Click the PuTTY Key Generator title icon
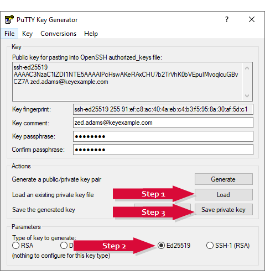Image resolution: width=265 pixels, height=271 pixels. (9, 19)
